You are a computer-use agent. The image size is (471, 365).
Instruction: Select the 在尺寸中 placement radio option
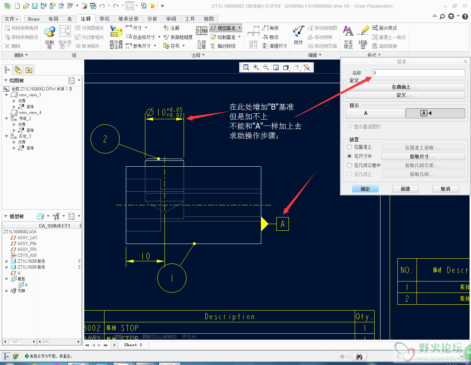(x=350, y=156)
